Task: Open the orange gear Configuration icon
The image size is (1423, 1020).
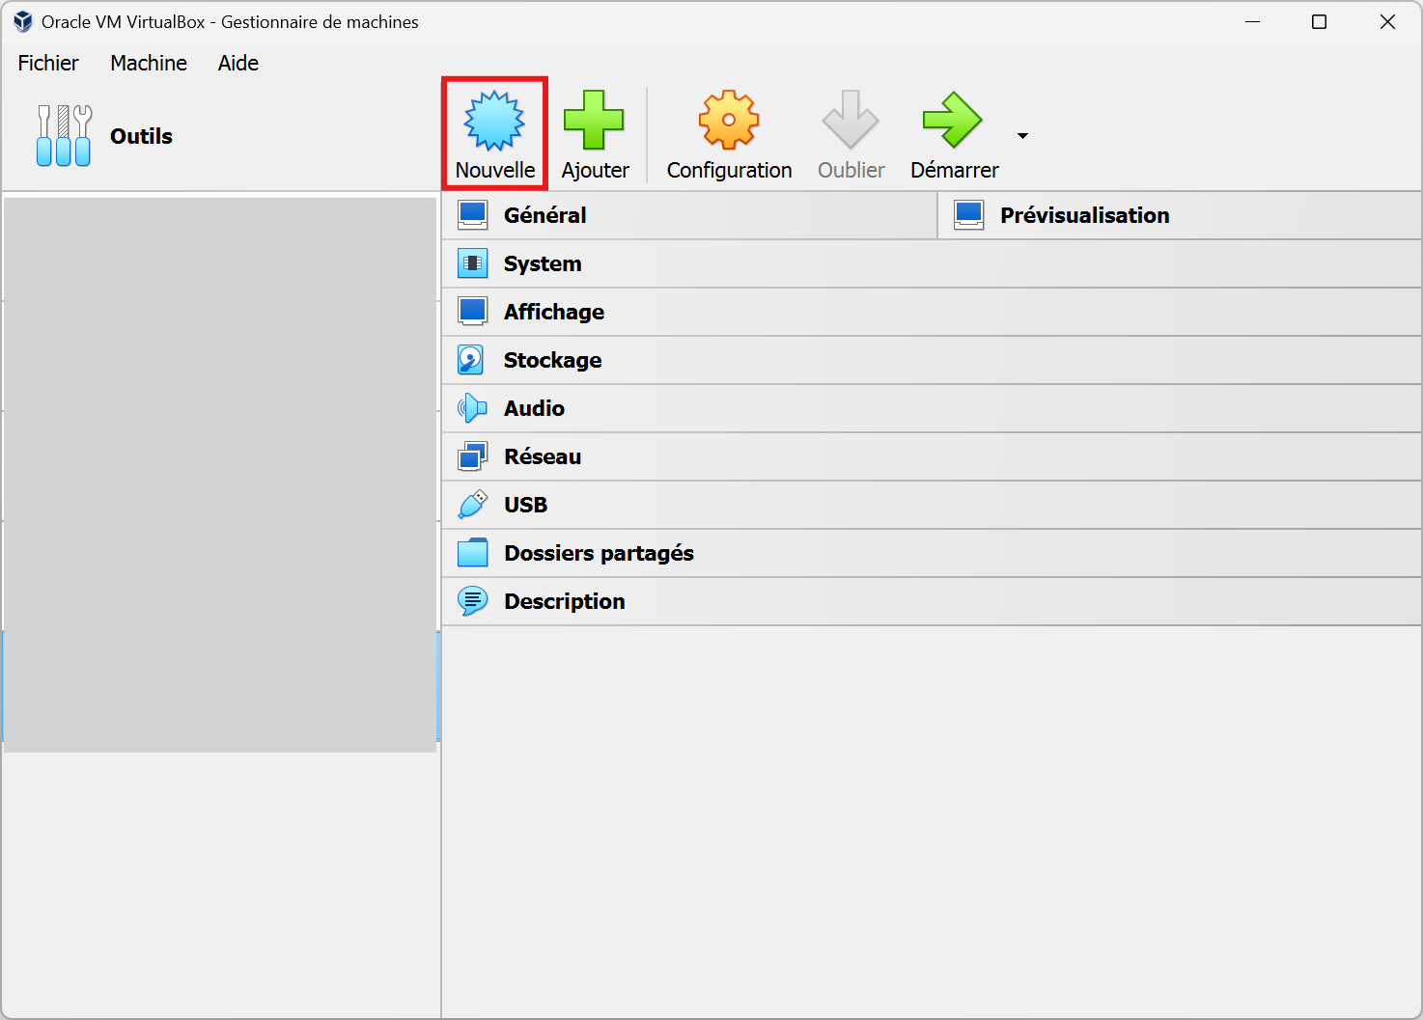Action: [x=729, y=120]
